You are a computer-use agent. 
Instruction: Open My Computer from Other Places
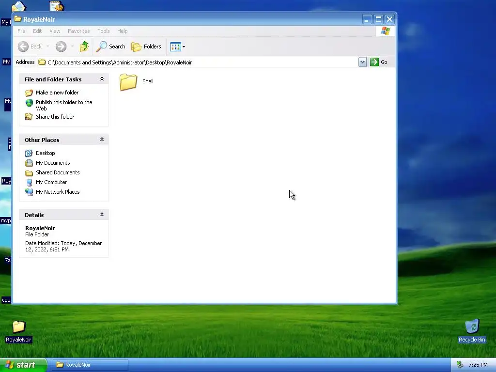click(x=51, y=182)
